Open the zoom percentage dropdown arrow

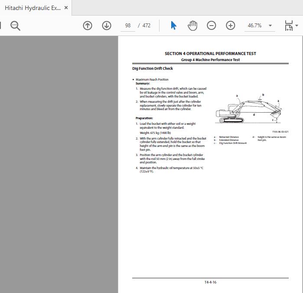pyautogui.click(x=270, y=26)
